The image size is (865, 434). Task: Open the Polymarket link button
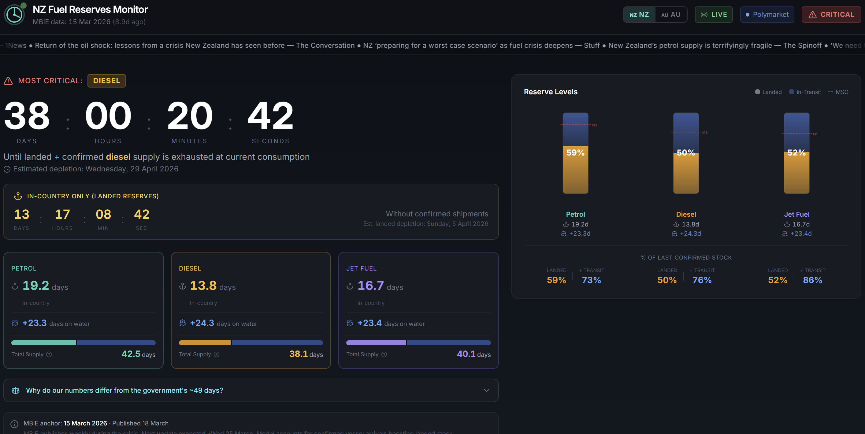point(767,15)
